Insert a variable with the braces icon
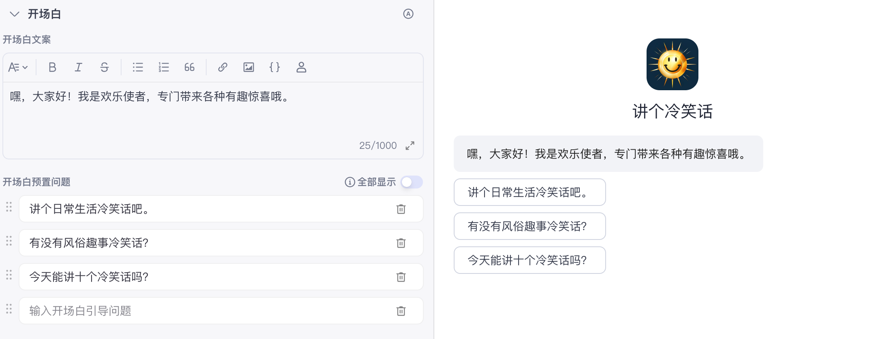Image resolution: width=871 pixels, height=339 pixels. (x=275, y=67)
